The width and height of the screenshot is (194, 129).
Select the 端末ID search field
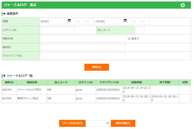(83, 47)
